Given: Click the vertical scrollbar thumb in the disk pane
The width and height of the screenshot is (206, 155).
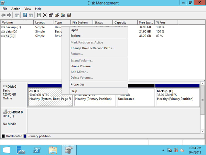Looking at the screenshot, I should tap(203, 100).
